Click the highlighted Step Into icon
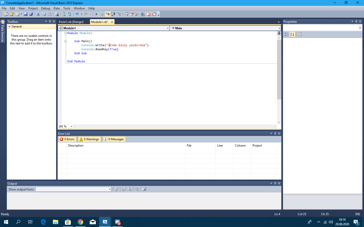Image resolution: width=364 pixels, height=227 pixels. point(108,14)
